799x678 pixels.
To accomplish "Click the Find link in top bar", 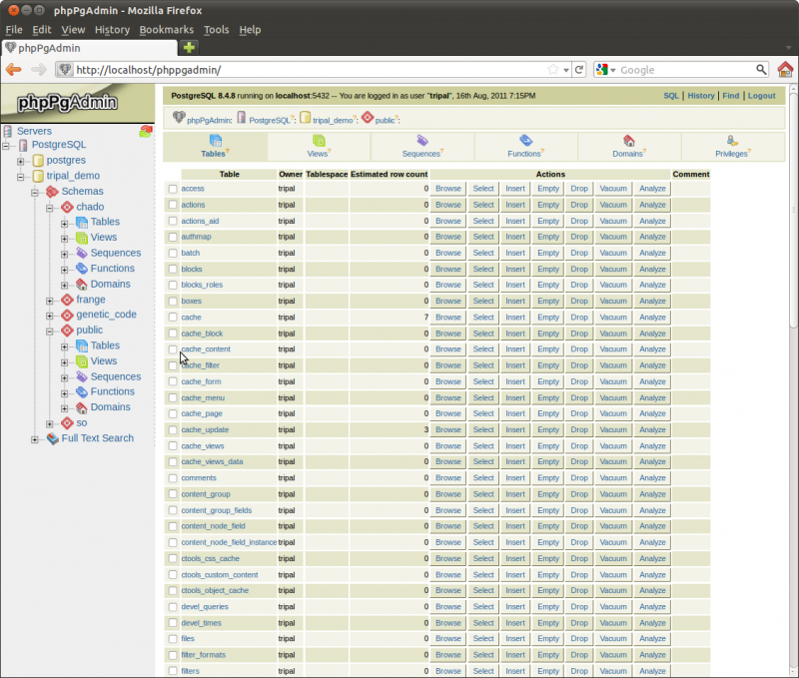I will (730, 96).
